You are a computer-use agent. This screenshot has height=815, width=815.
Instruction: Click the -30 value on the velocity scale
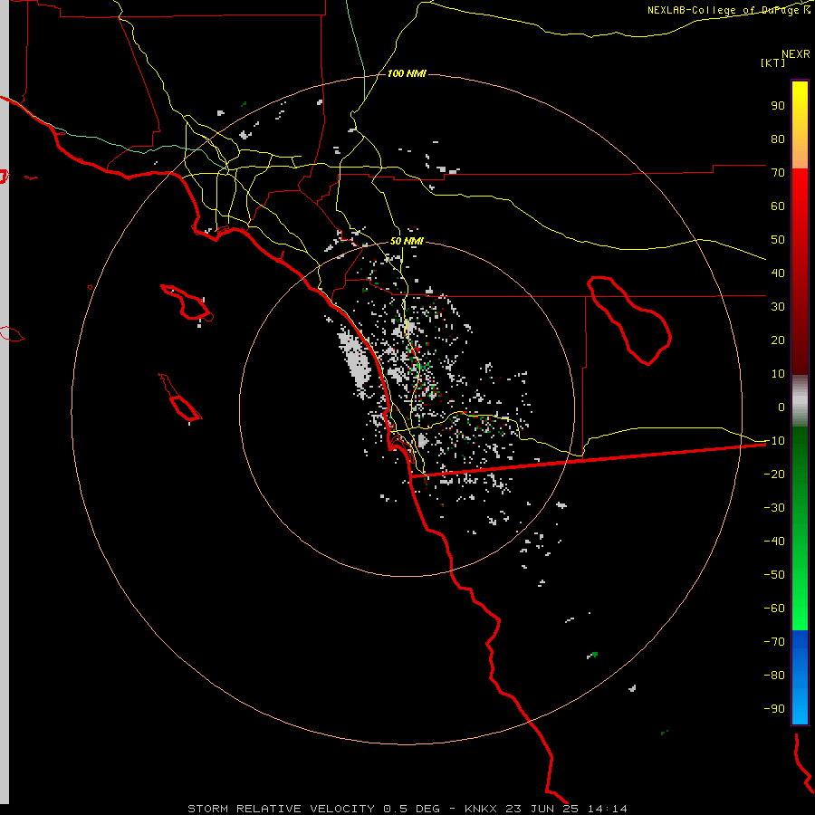pos(774,508)
